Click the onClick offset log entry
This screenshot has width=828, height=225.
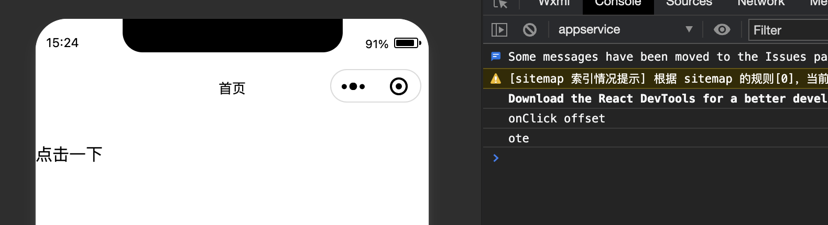tap(557, 119)
